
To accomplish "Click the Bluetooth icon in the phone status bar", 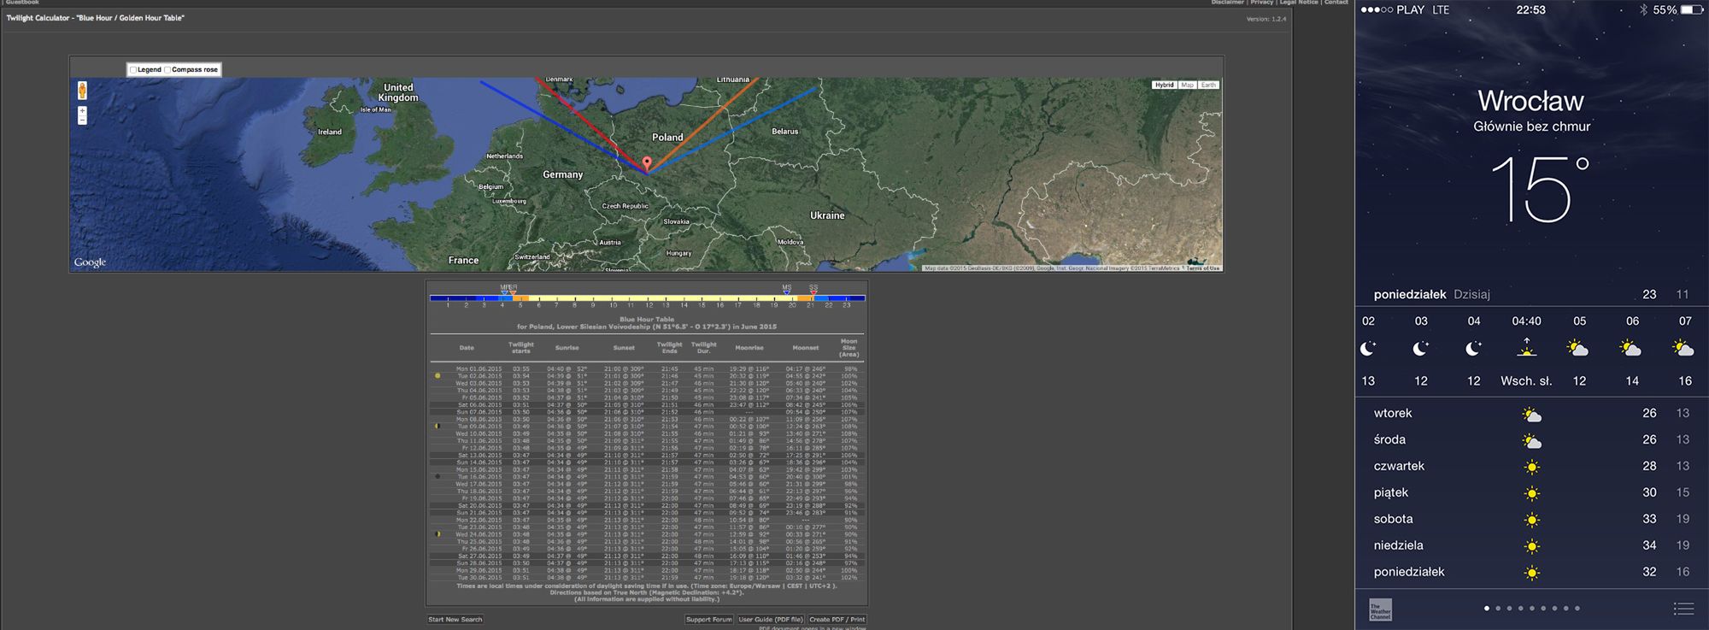I will pos(1643,10).
